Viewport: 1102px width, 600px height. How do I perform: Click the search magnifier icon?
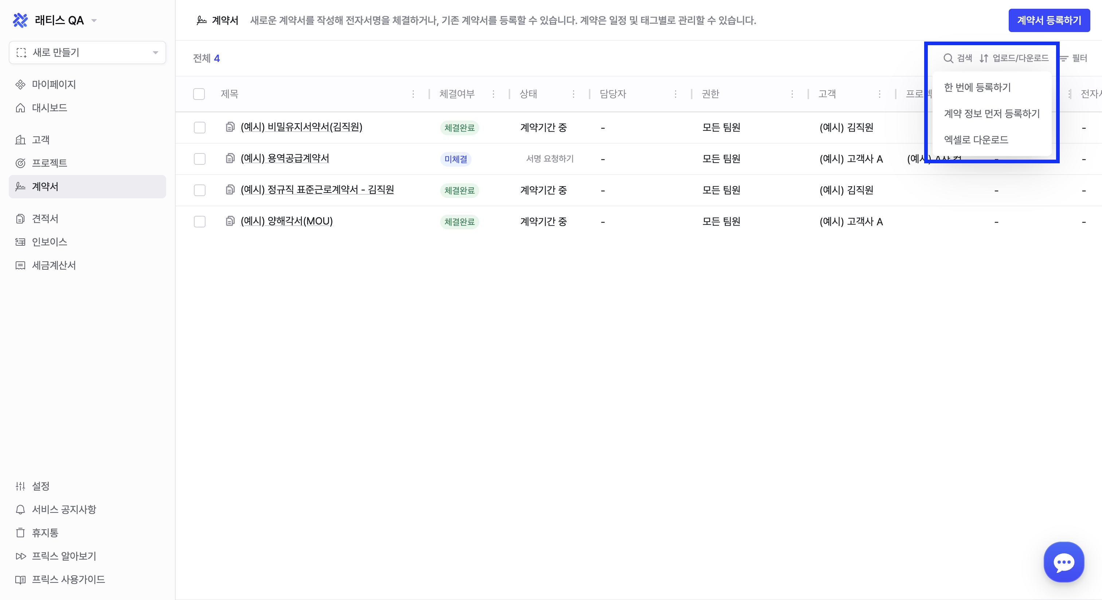pyautogui.click(x=948, y=58)
